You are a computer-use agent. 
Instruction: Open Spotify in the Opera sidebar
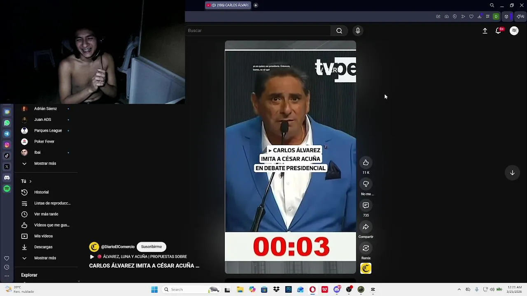point(7,189)
